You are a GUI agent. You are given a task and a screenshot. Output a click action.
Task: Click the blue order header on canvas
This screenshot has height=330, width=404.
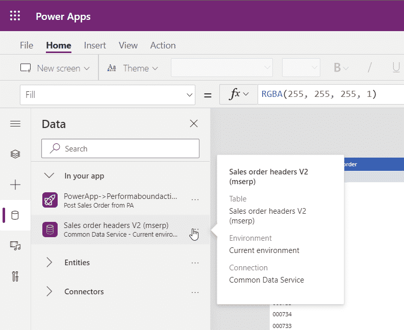point(374,164)
